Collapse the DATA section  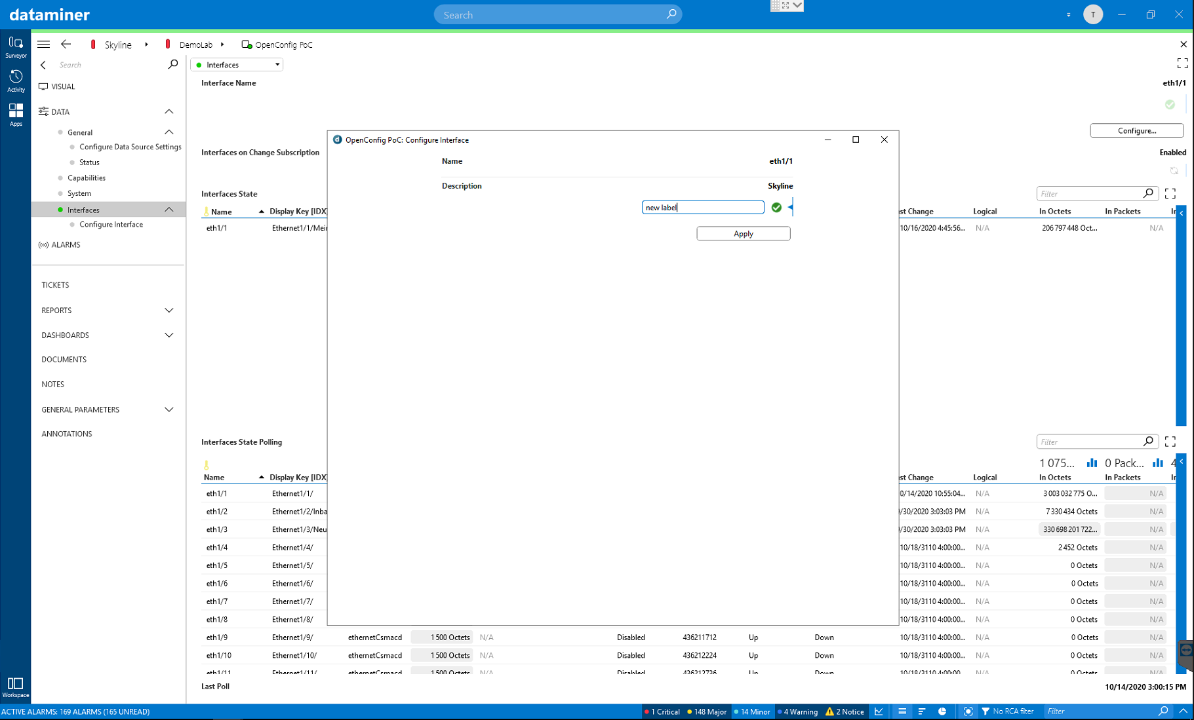point(169,111)
